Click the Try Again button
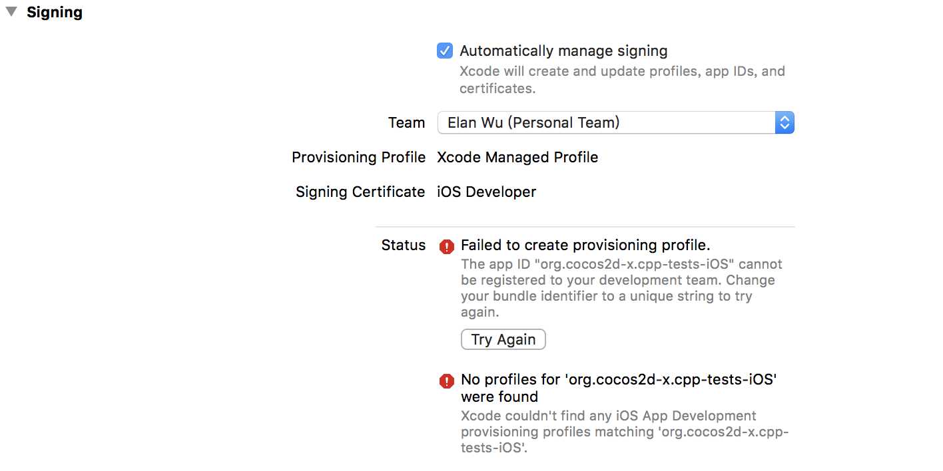Image resolution: width=943 pixels, height=471 pixels. pos(503,339)
